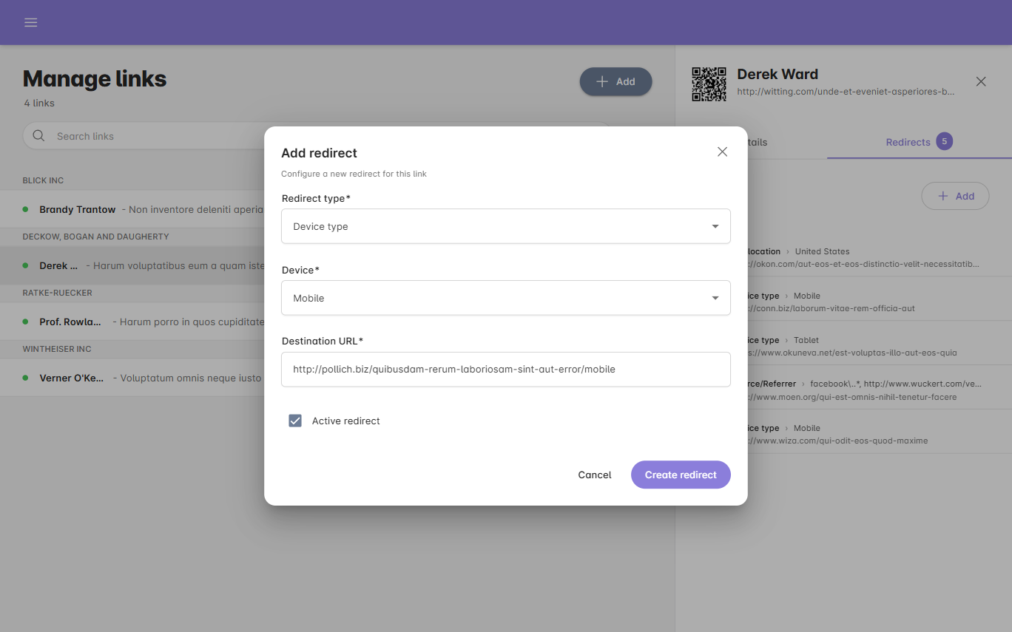Open the hamburger navigation menu
The width and height of the screenshot is (1012, 632).
click(31, 22)
